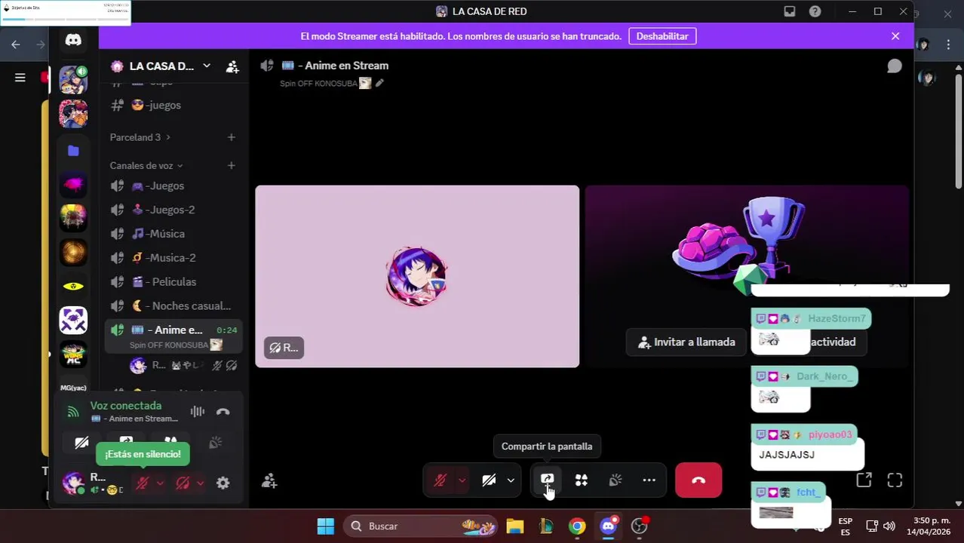The height and width of the screenshot is (543, 964).
Task: Join the -Juegos voice channel
Action: click(173, 186)
